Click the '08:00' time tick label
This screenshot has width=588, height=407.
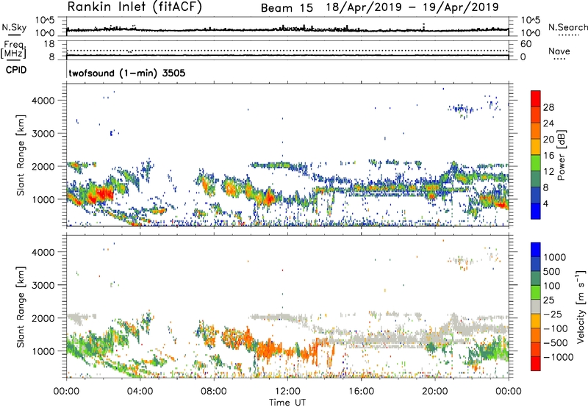(x=214, y=392)
